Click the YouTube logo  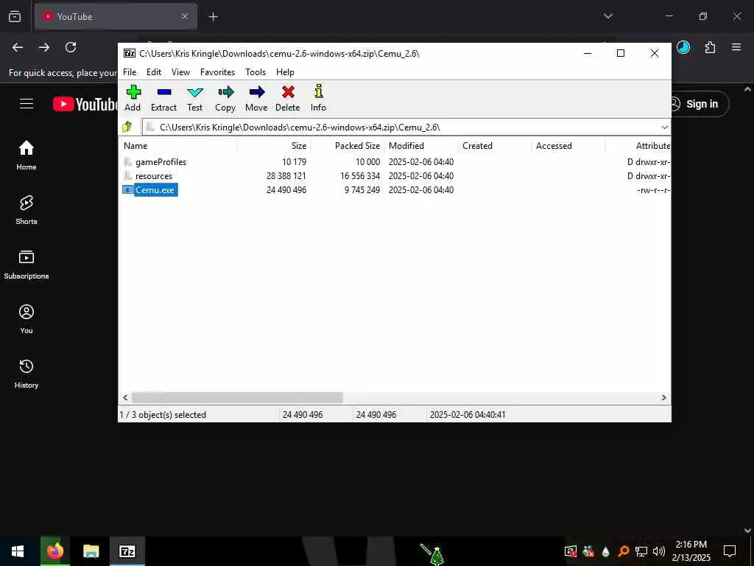click(85, 104)
